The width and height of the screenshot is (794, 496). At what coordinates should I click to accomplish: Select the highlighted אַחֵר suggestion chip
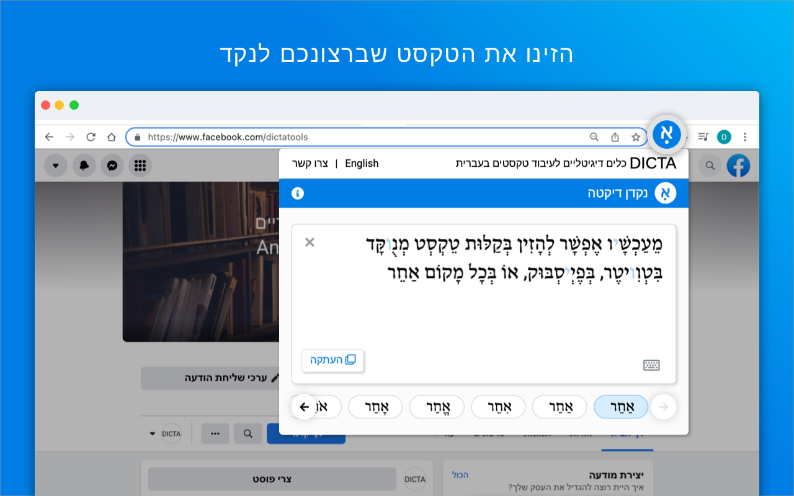pos(621,407)
